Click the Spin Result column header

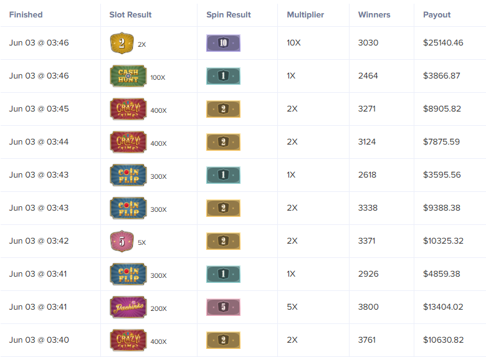pyautogui.click(x=229, y=14)
